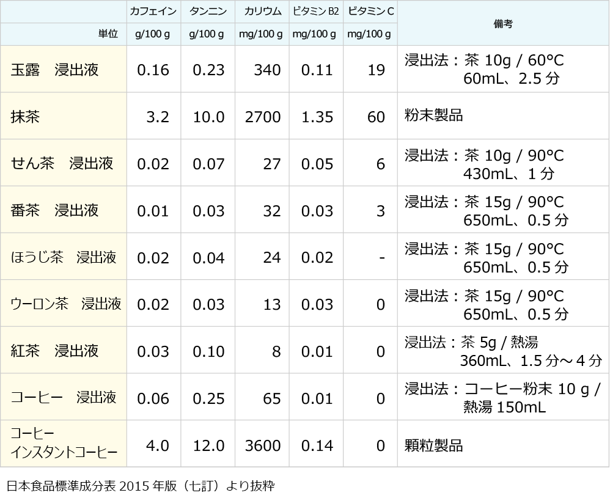Click the 抹茶 caffeine value 3.2
This screenshot has height=501, width=610.
click(x=158, y=117)
